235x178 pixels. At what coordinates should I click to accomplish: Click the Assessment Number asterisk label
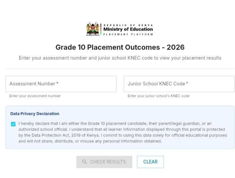[34, 84]
